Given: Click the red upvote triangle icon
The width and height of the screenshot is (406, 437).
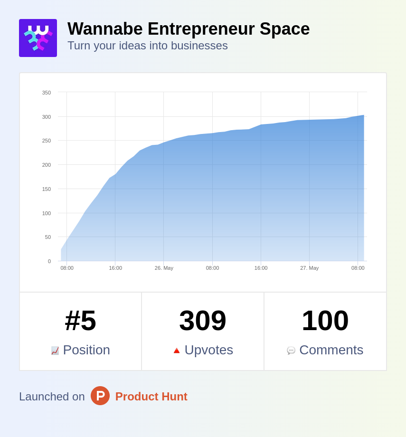Looking at the screenshot, I should point(177,351).
